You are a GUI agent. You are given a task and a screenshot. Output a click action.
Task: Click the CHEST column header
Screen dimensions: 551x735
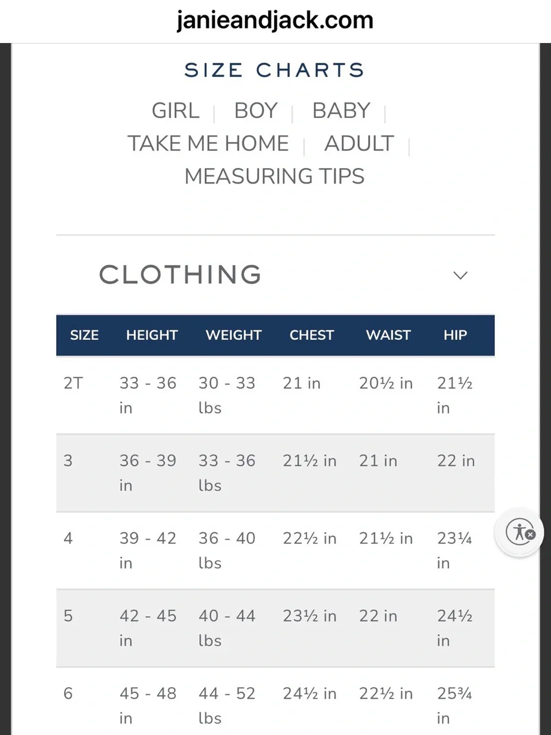312,335
